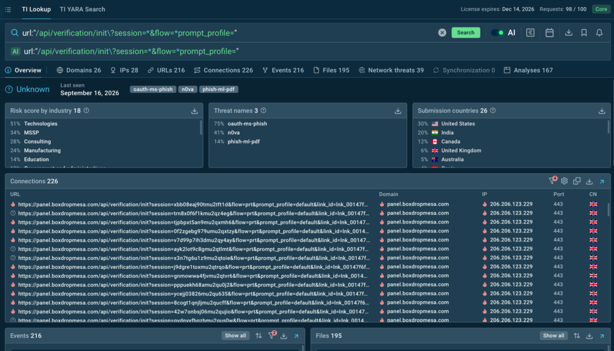This screenshot has height=351, width=614.
Task: Download the Submission countries data
Action: click(x=602, y=111)
